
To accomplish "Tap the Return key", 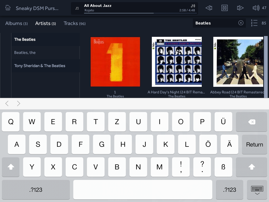I will [254, 144].
